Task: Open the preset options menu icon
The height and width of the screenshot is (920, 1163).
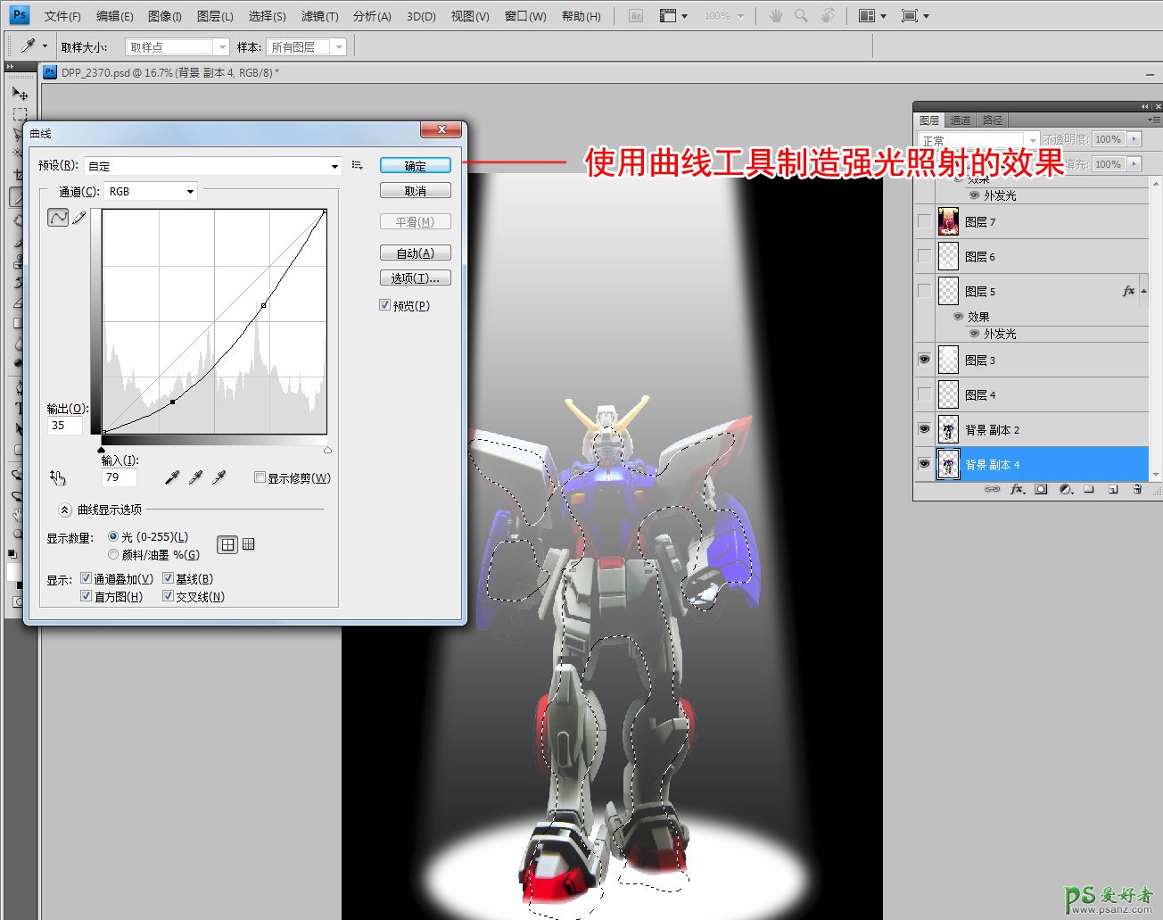Action: tap(358, 165)
